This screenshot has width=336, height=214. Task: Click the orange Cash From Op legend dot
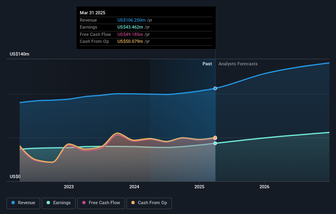click(x=133, y=203)
